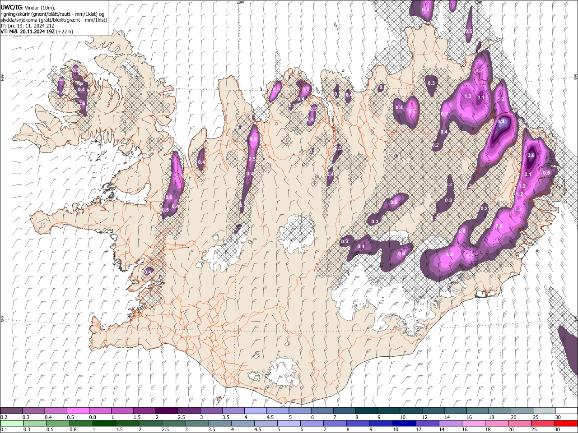This screenshot has width=578, height=433.
Task: Click the dark teal snow swatch labeled 8
Action: coord(367,411)
